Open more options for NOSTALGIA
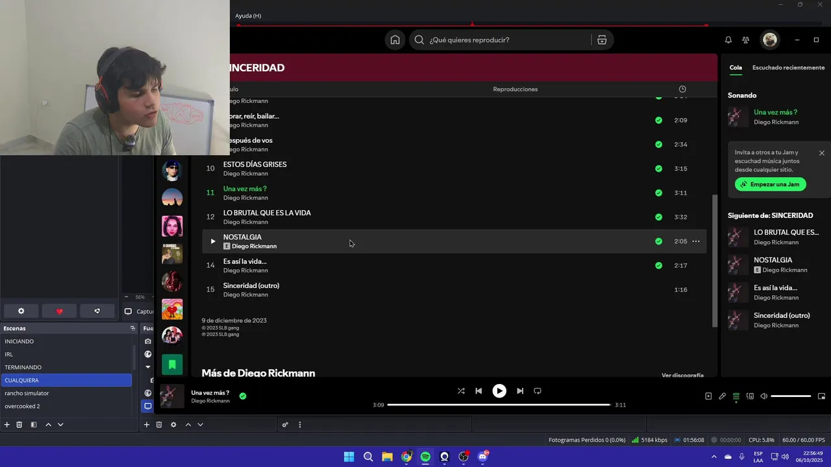The image size is (831, 467). [x=696, y=241]
